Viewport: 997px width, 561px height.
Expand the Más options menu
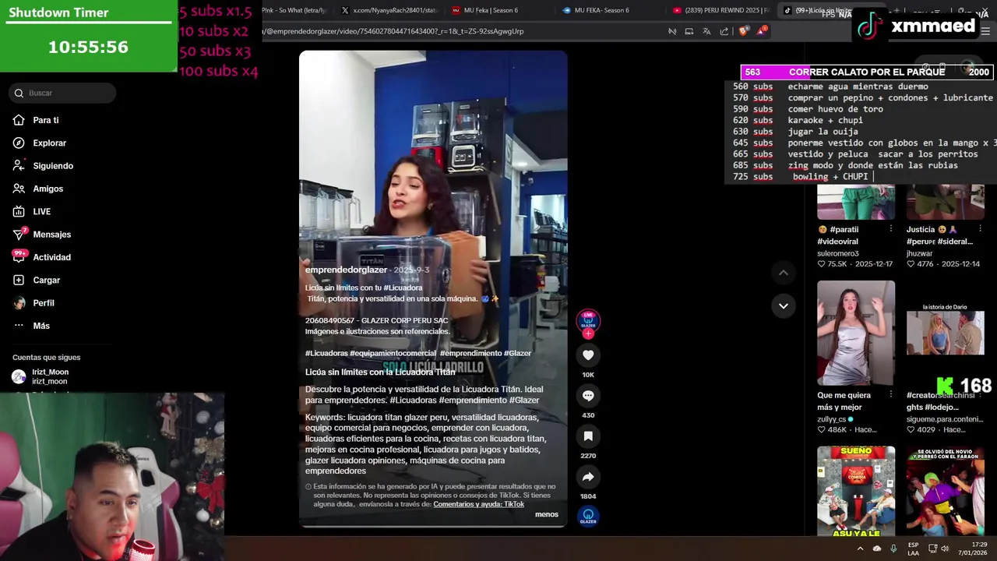point(41,326)
